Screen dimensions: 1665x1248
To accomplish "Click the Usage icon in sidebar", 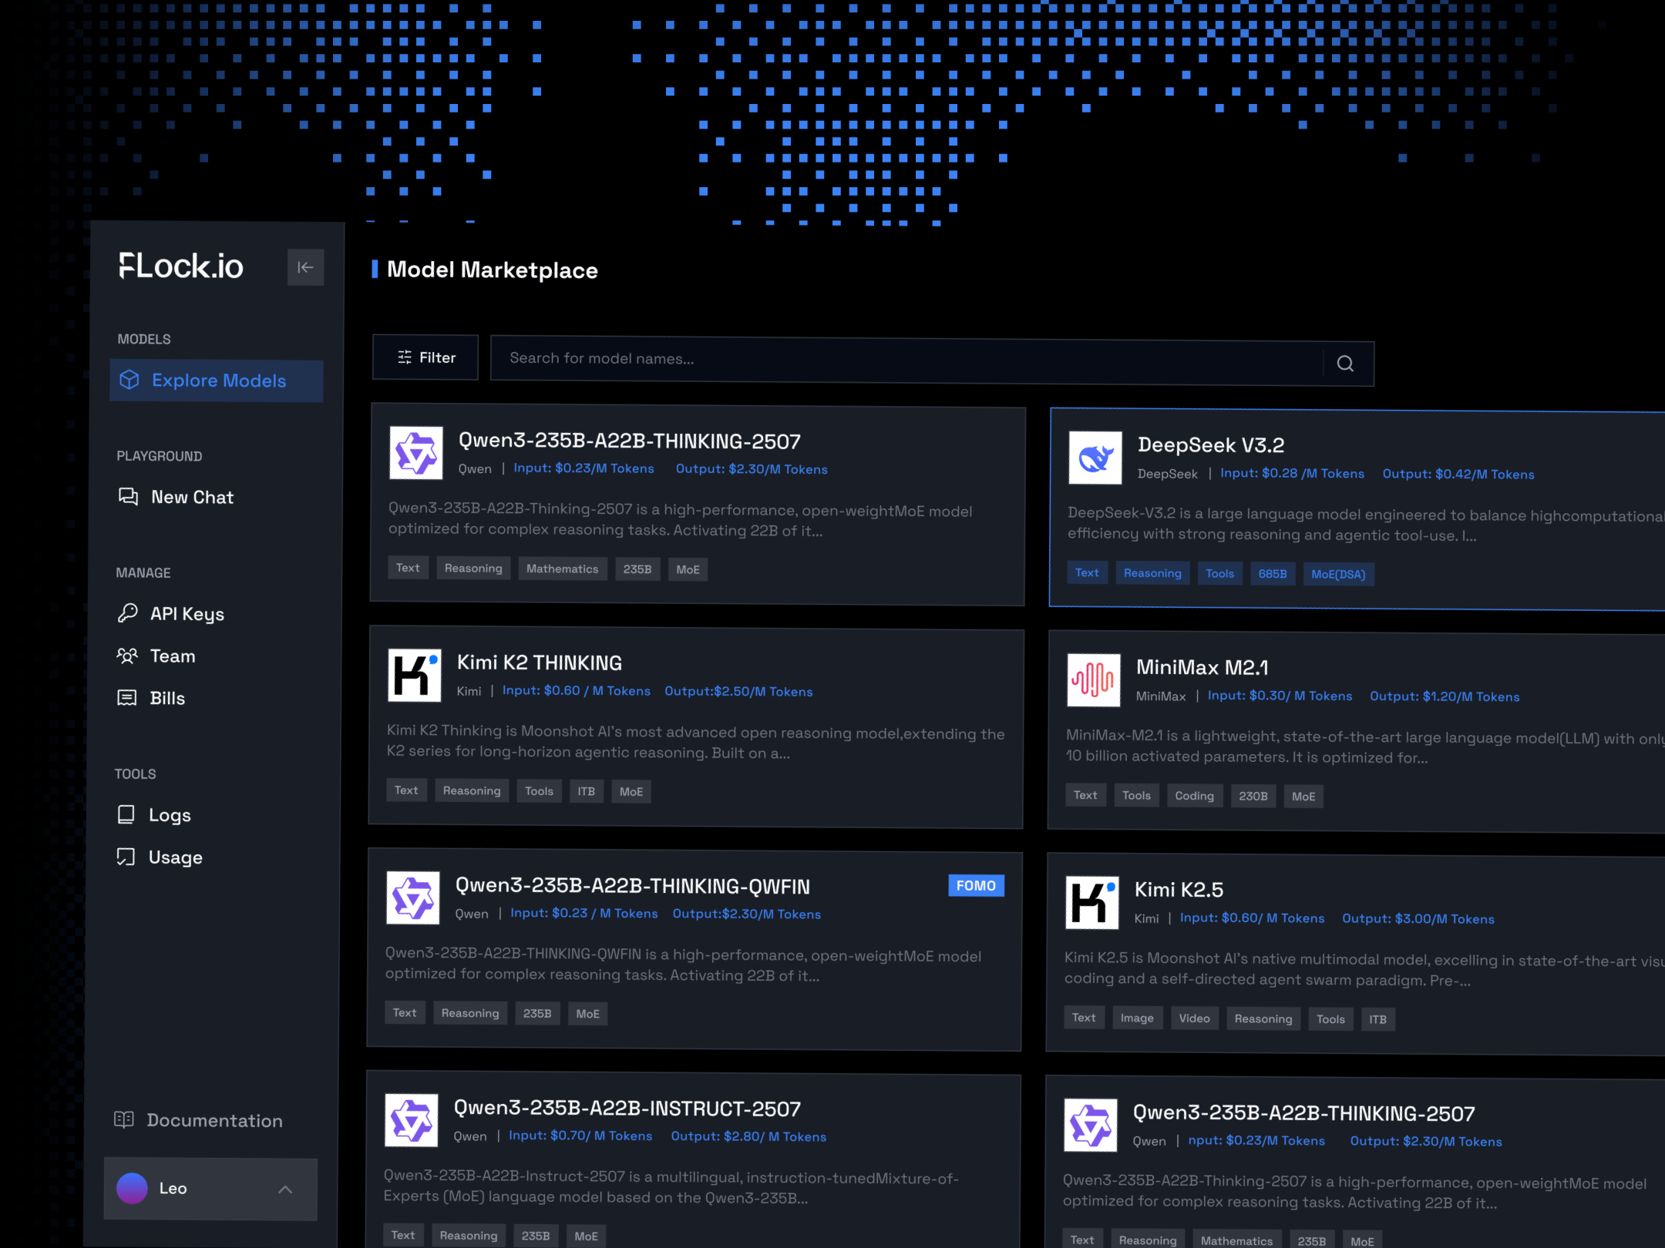I will pyautogui.click(x=126, y=857).
